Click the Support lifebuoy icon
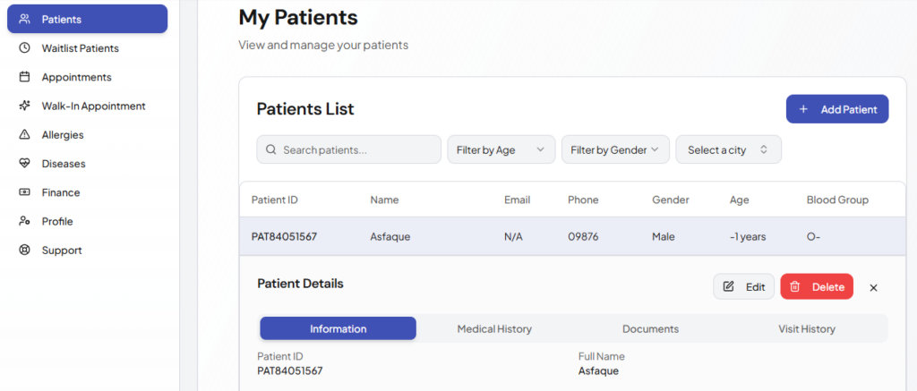917x391 pixels. click(x=24, y=251)
